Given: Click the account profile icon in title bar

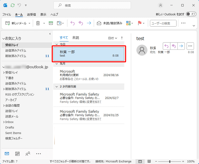Looking at the screenshot, I should pyautogui.click(x=161, y=5).
